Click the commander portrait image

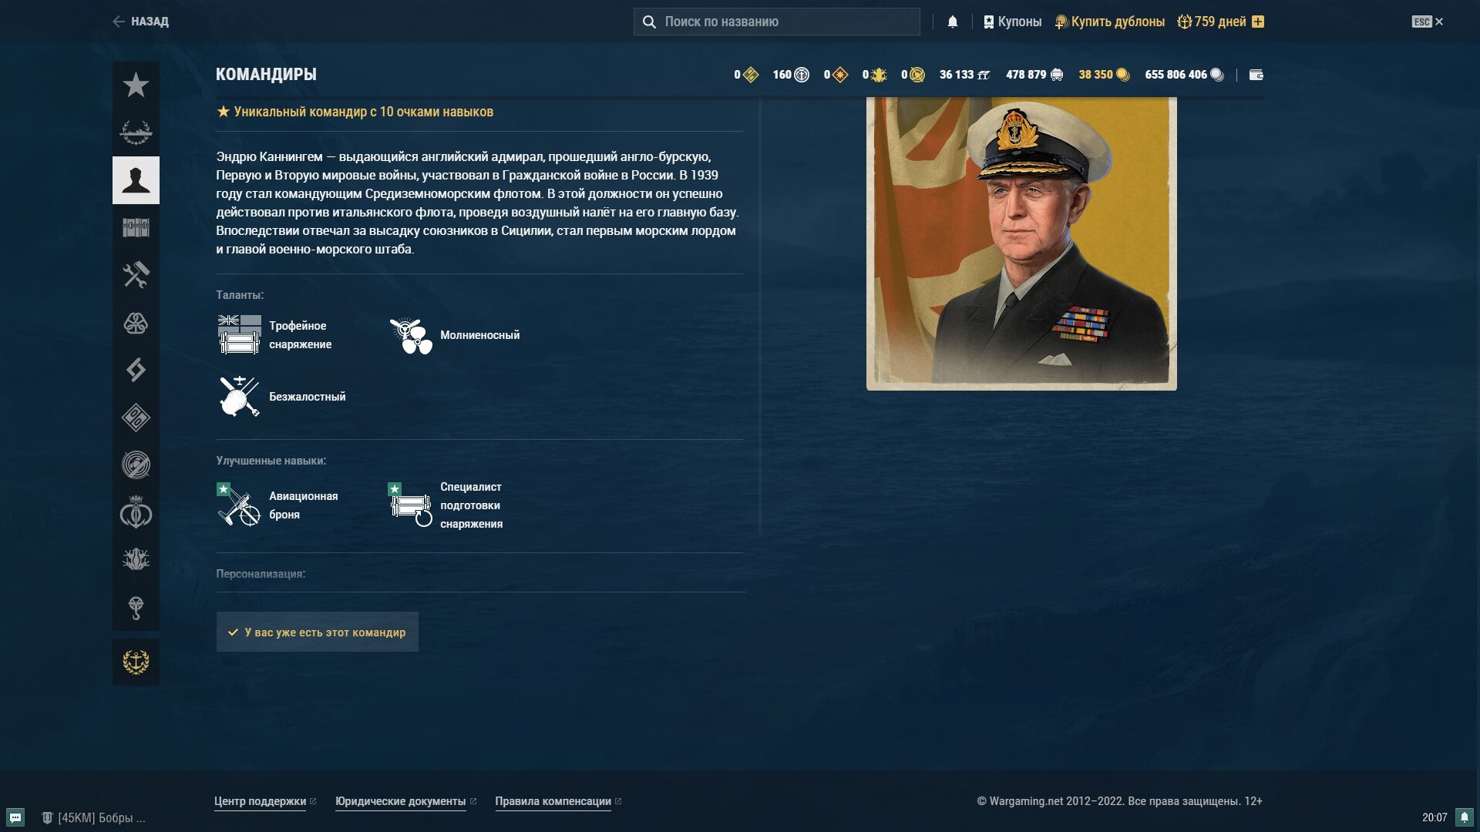[1021, 243]
